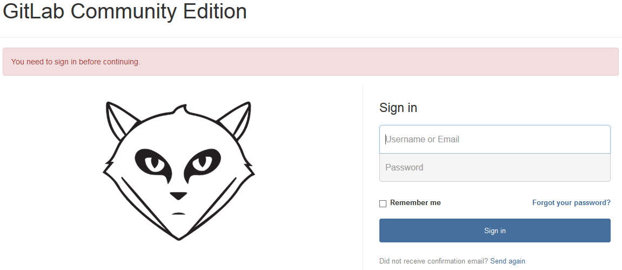Click the logo's left pointed ear
The width and height of the screenshot is (622, 270).
tap(119, 119)
